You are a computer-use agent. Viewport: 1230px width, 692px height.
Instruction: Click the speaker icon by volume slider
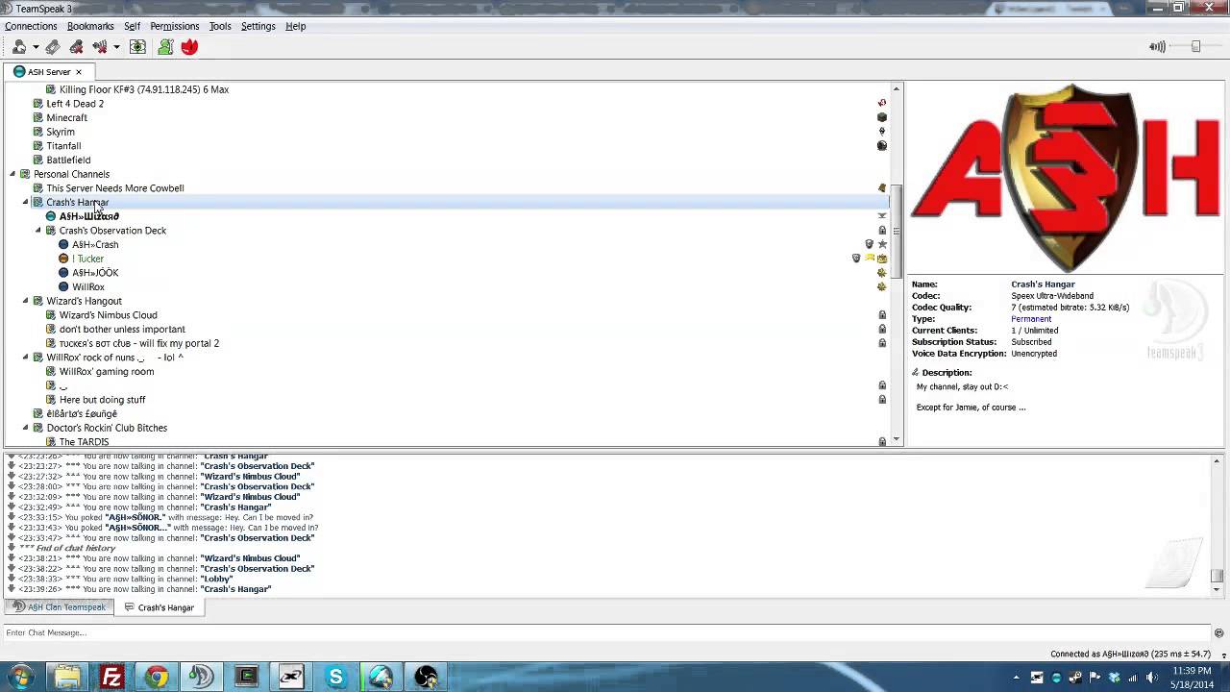pyautogui.click(x=1157, y=46)
